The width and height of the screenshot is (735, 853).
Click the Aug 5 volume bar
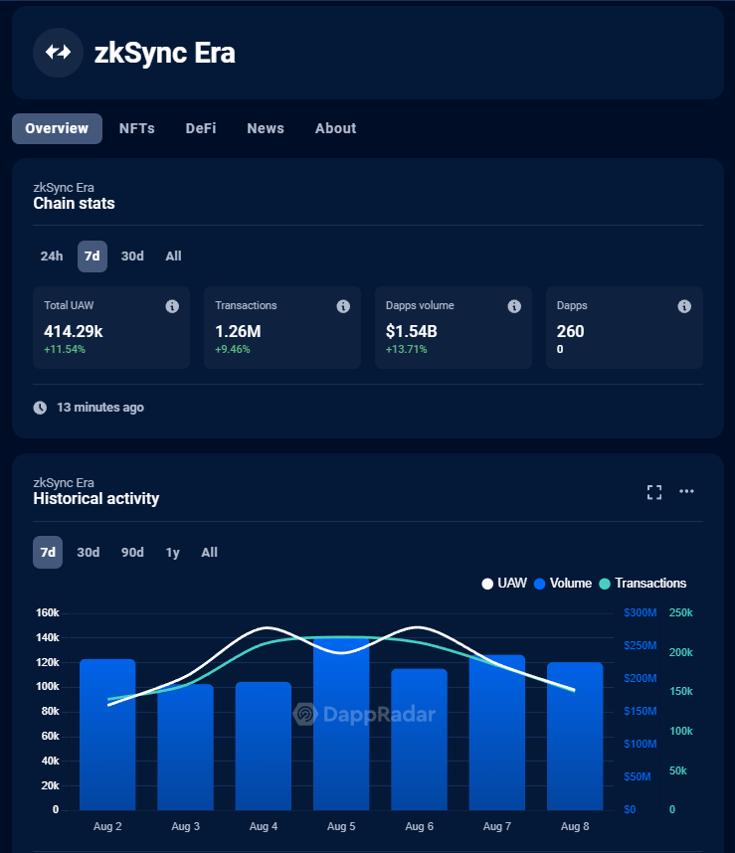click(x=341, y=724)
